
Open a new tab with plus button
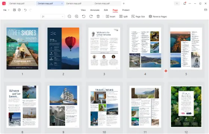124,3
